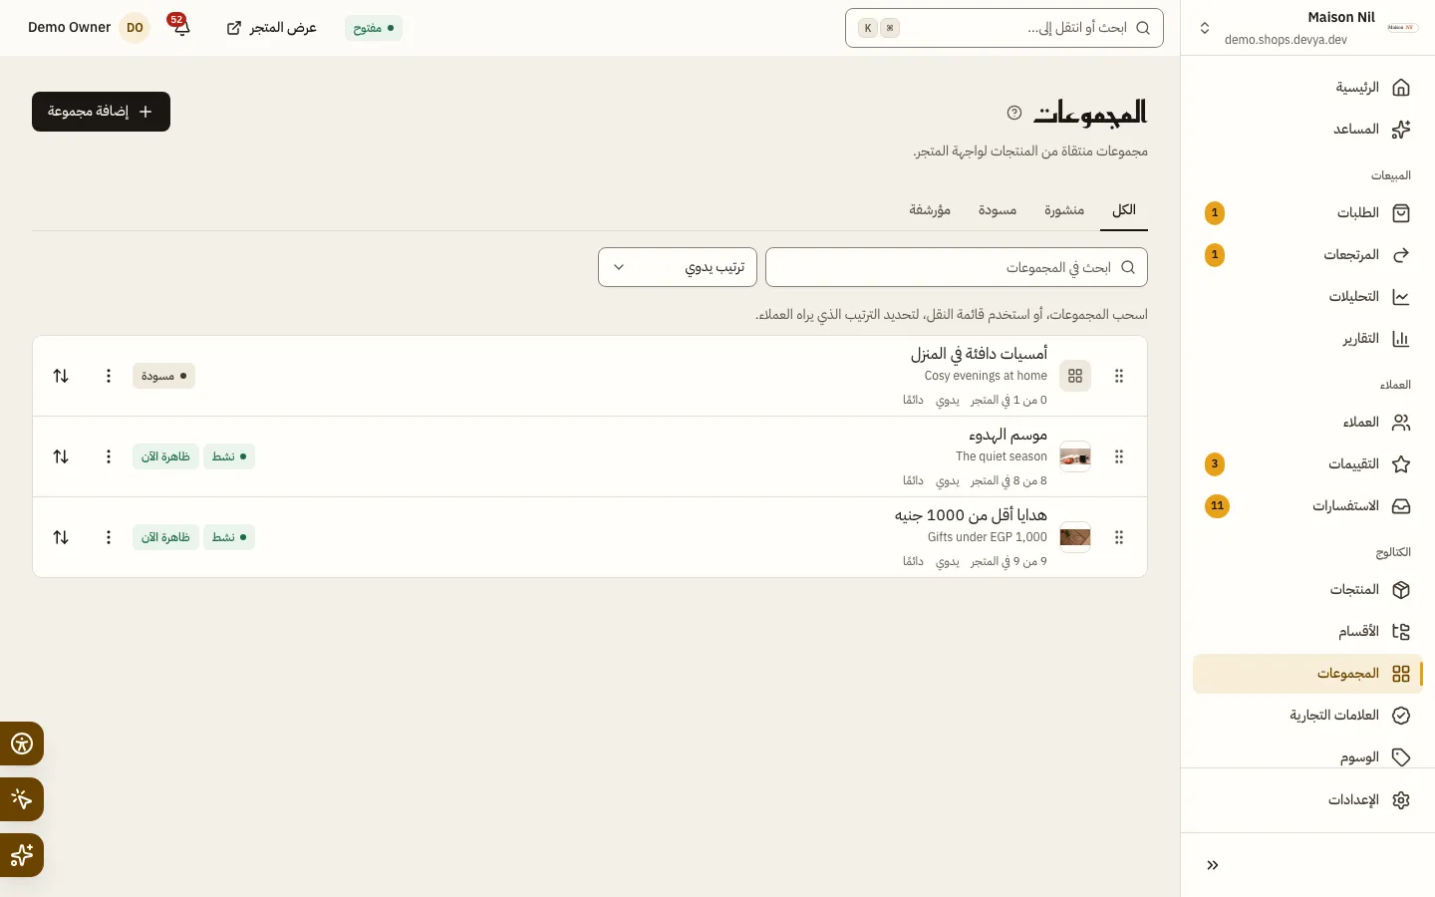This screenshot has width=1435, height=897.
Task: Open العلامات التجارية in the sidebar
Action: (x=1307, y=716)
